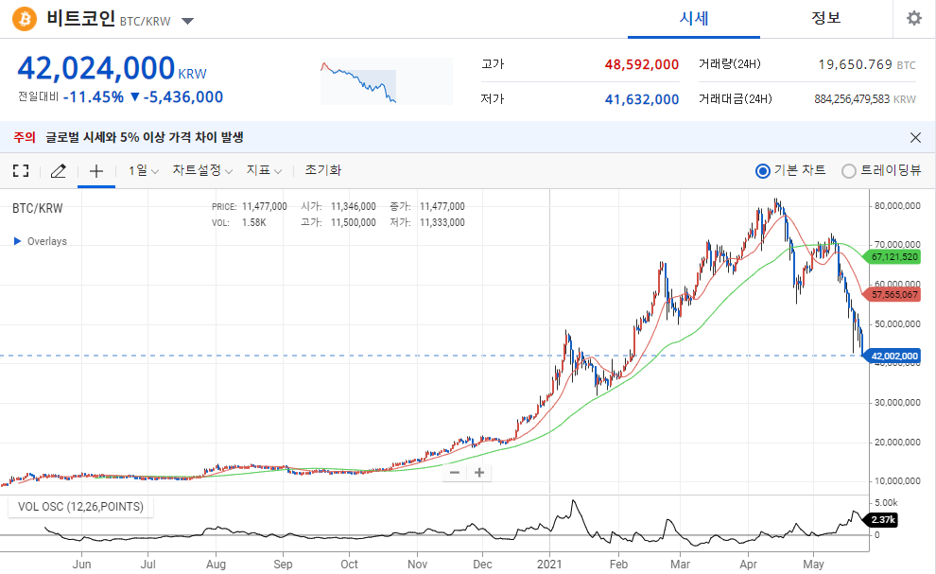The image size is (936, 574).
Task: Click the orange Bitcoin logo icon
Action: pyautogui.click(x=25, y=19)
